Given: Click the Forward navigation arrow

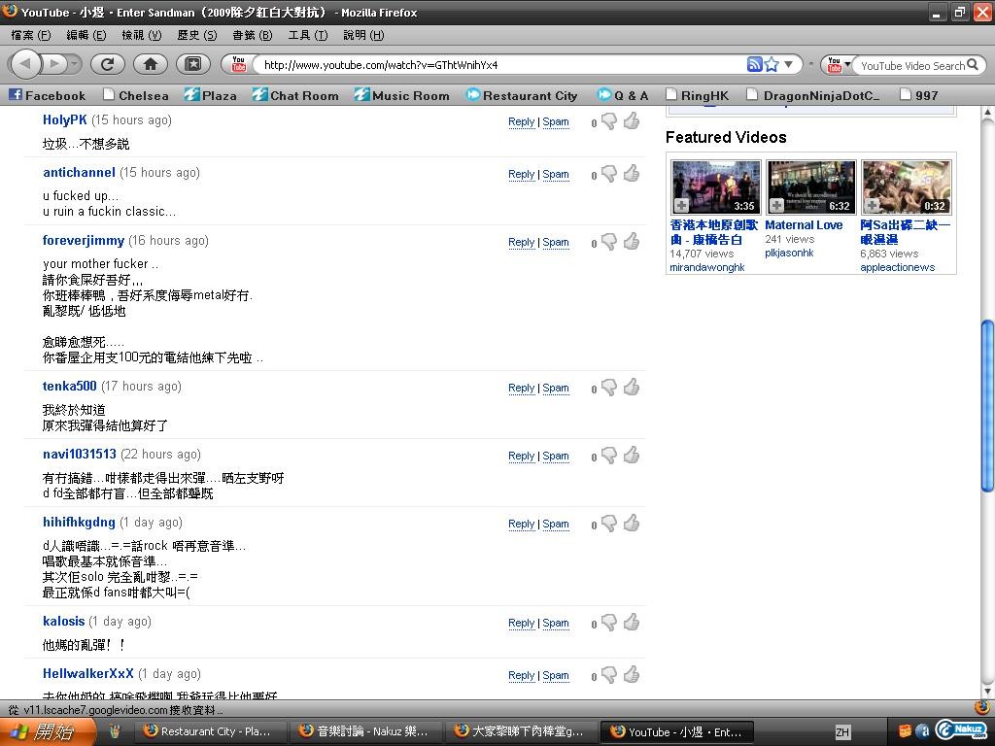Looking at the screenshot, I should pyautogui.click(x=54, y=64).
